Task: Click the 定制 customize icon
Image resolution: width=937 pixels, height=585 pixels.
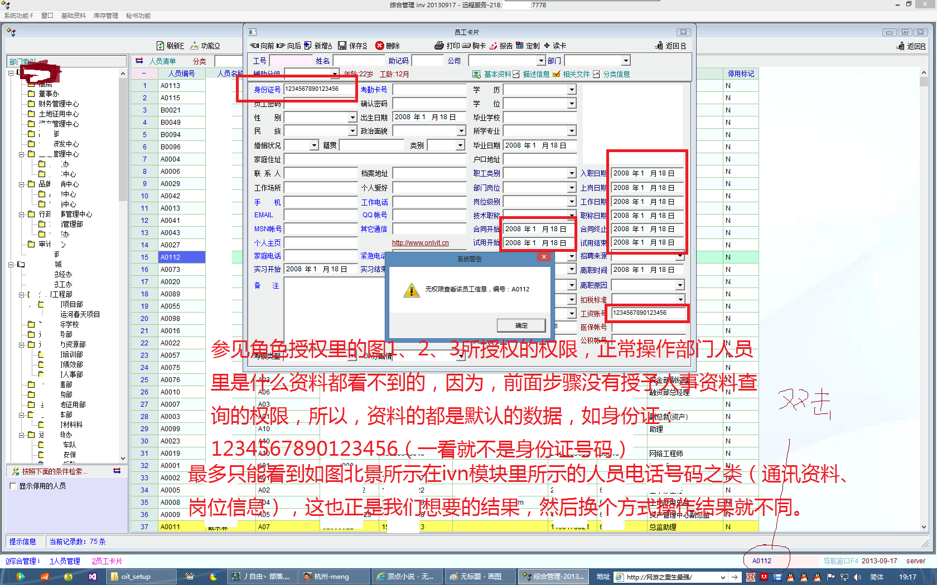Action: point(520,46)
